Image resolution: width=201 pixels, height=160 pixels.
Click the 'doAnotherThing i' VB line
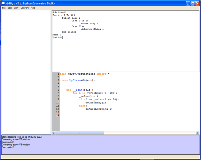(92, 29)
